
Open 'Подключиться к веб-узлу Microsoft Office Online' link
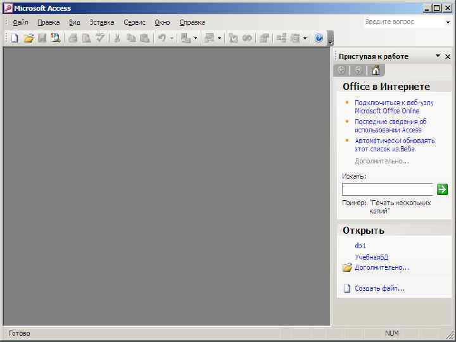394,107
